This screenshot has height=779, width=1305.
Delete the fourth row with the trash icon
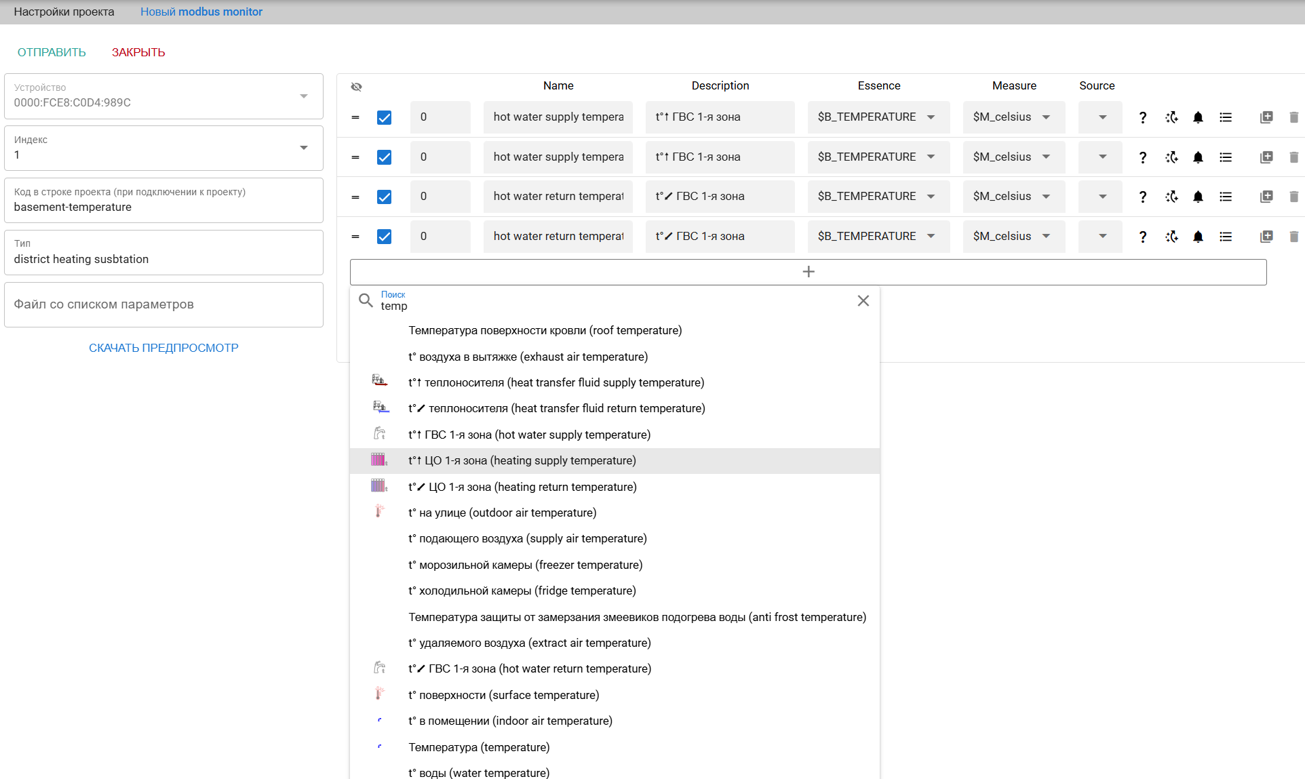[x=1293, y=237]
